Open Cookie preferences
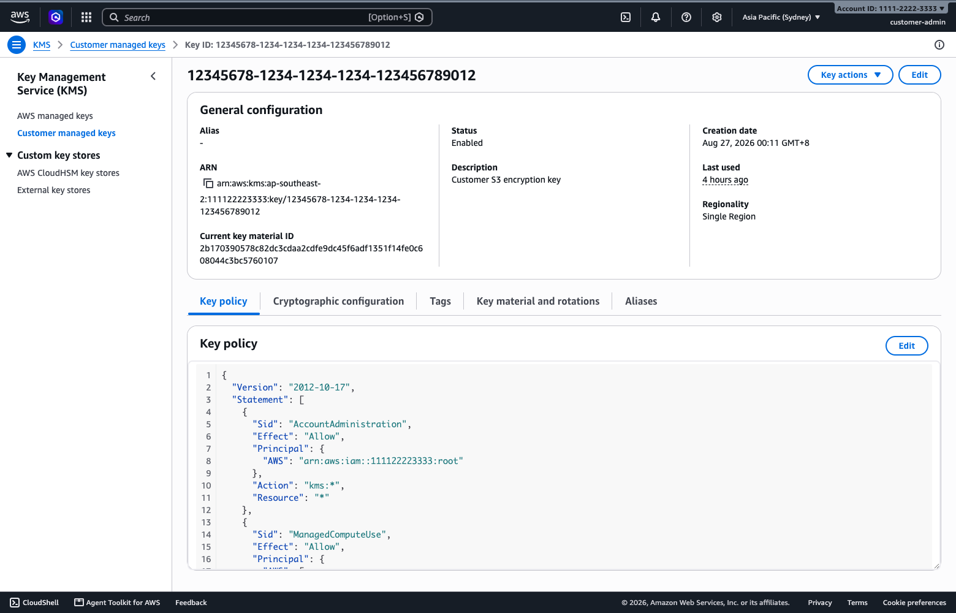 tap(914, 603)
